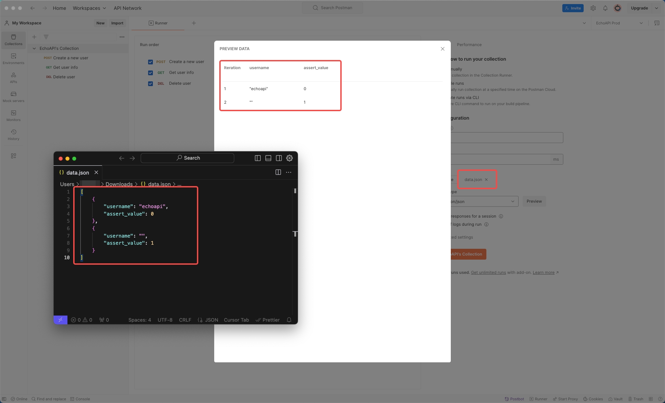The image size is (665, 403).
Task: Click the remote window status bar icon
Action: tap(60, 320)
